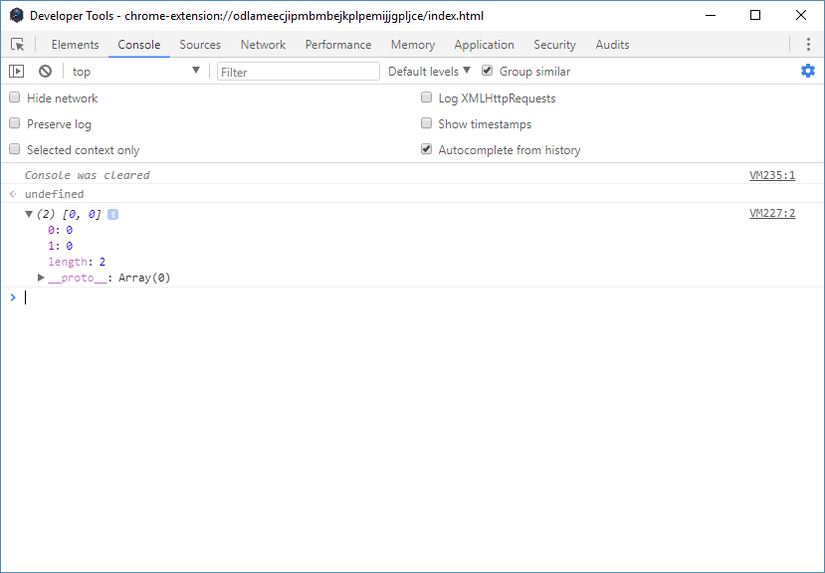Uncheck Autocomplete from history
825x573 pixels.
point(426,149)
